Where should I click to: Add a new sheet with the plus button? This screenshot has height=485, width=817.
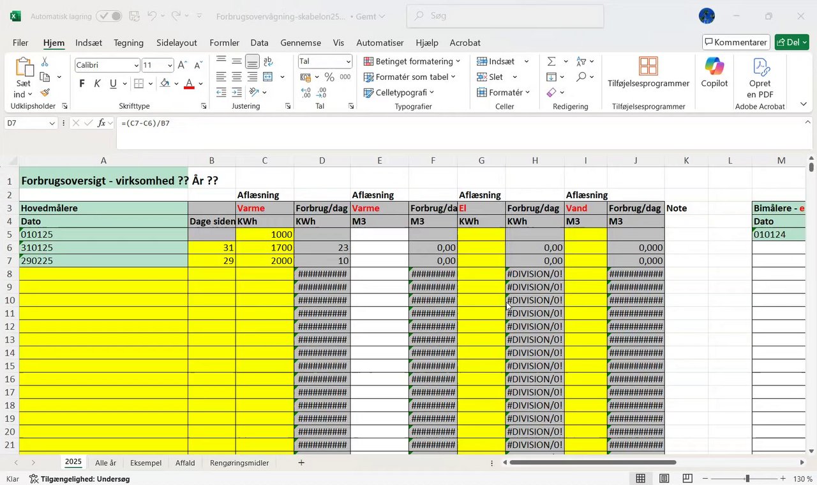point(301,463)
